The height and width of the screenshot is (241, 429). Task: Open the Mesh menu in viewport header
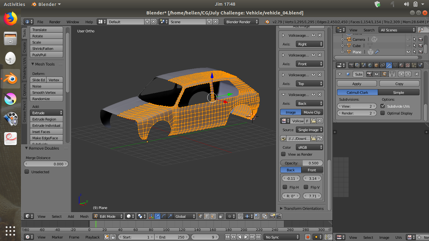tap(84, 216)
